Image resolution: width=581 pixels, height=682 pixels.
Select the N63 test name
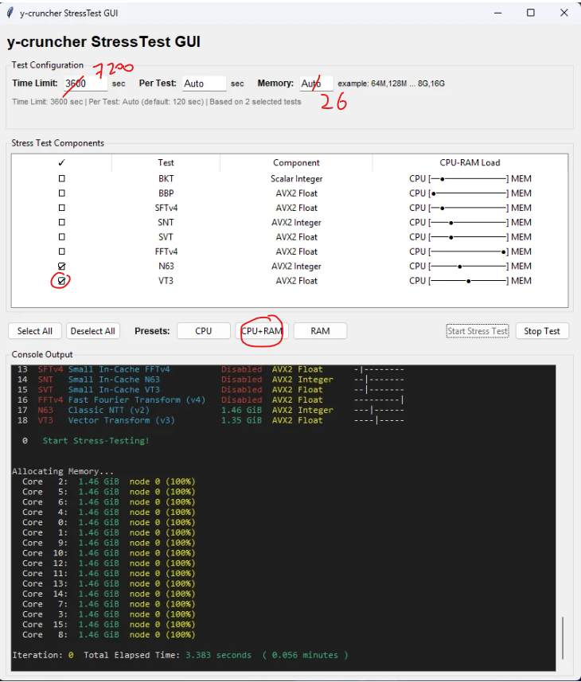166,266
